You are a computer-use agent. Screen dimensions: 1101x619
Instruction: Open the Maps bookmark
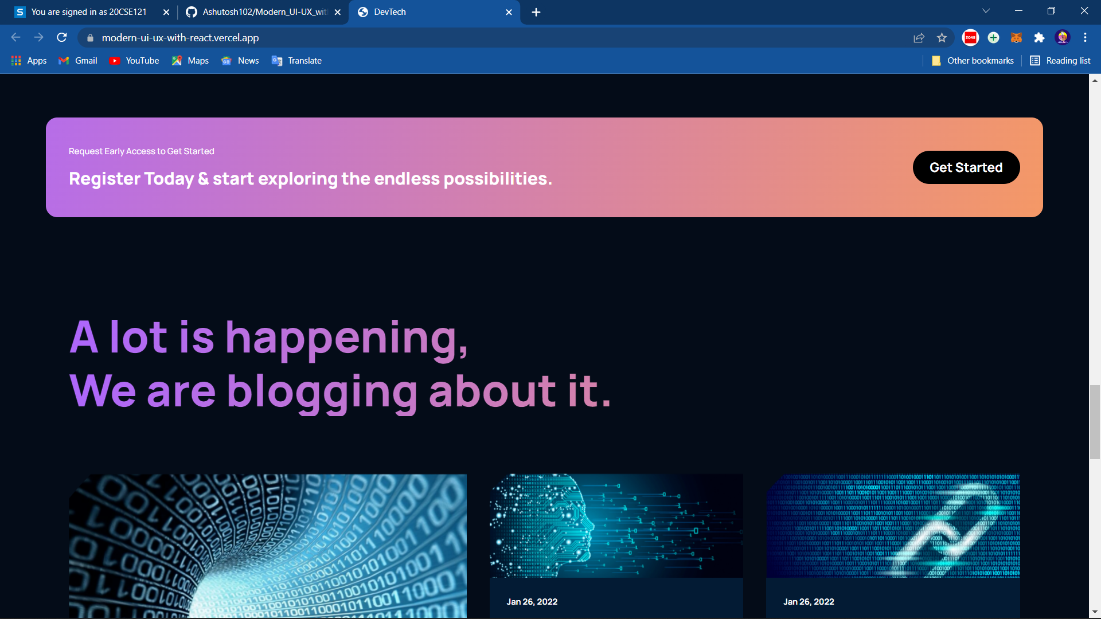point(190,61)
